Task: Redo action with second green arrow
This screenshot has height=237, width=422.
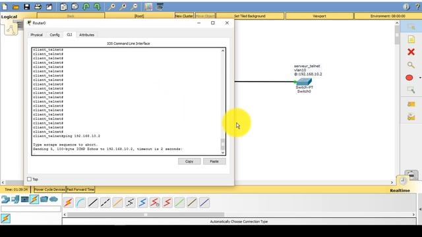Action: coord(97,7)
